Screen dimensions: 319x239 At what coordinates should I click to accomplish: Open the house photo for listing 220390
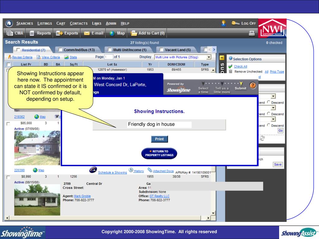pos(37,148)
